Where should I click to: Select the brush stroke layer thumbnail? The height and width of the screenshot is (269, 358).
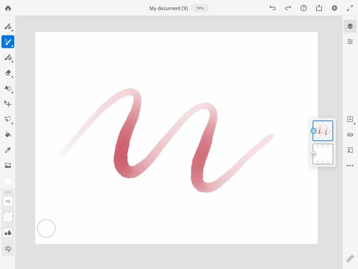(x=323, y=131)
